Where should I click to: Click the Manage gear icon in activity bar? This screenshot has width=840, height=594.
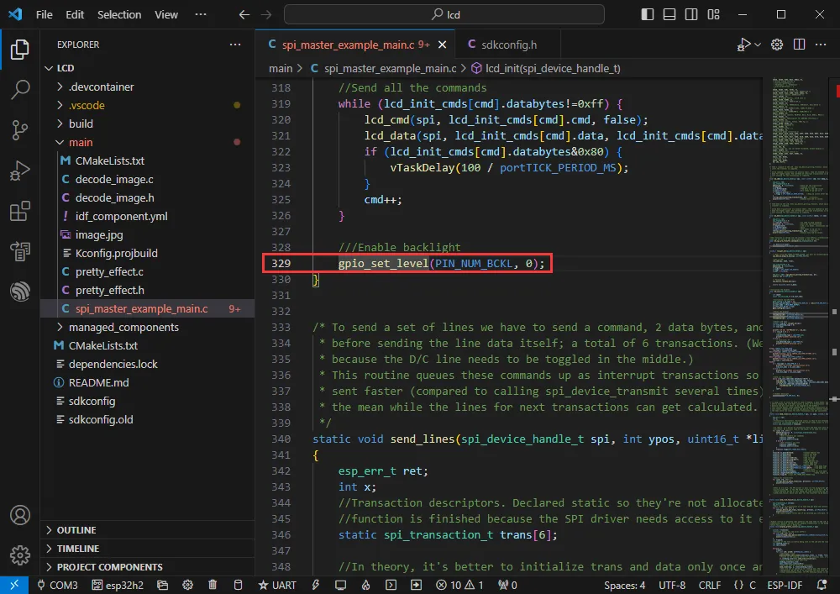(x=20, y=555)
